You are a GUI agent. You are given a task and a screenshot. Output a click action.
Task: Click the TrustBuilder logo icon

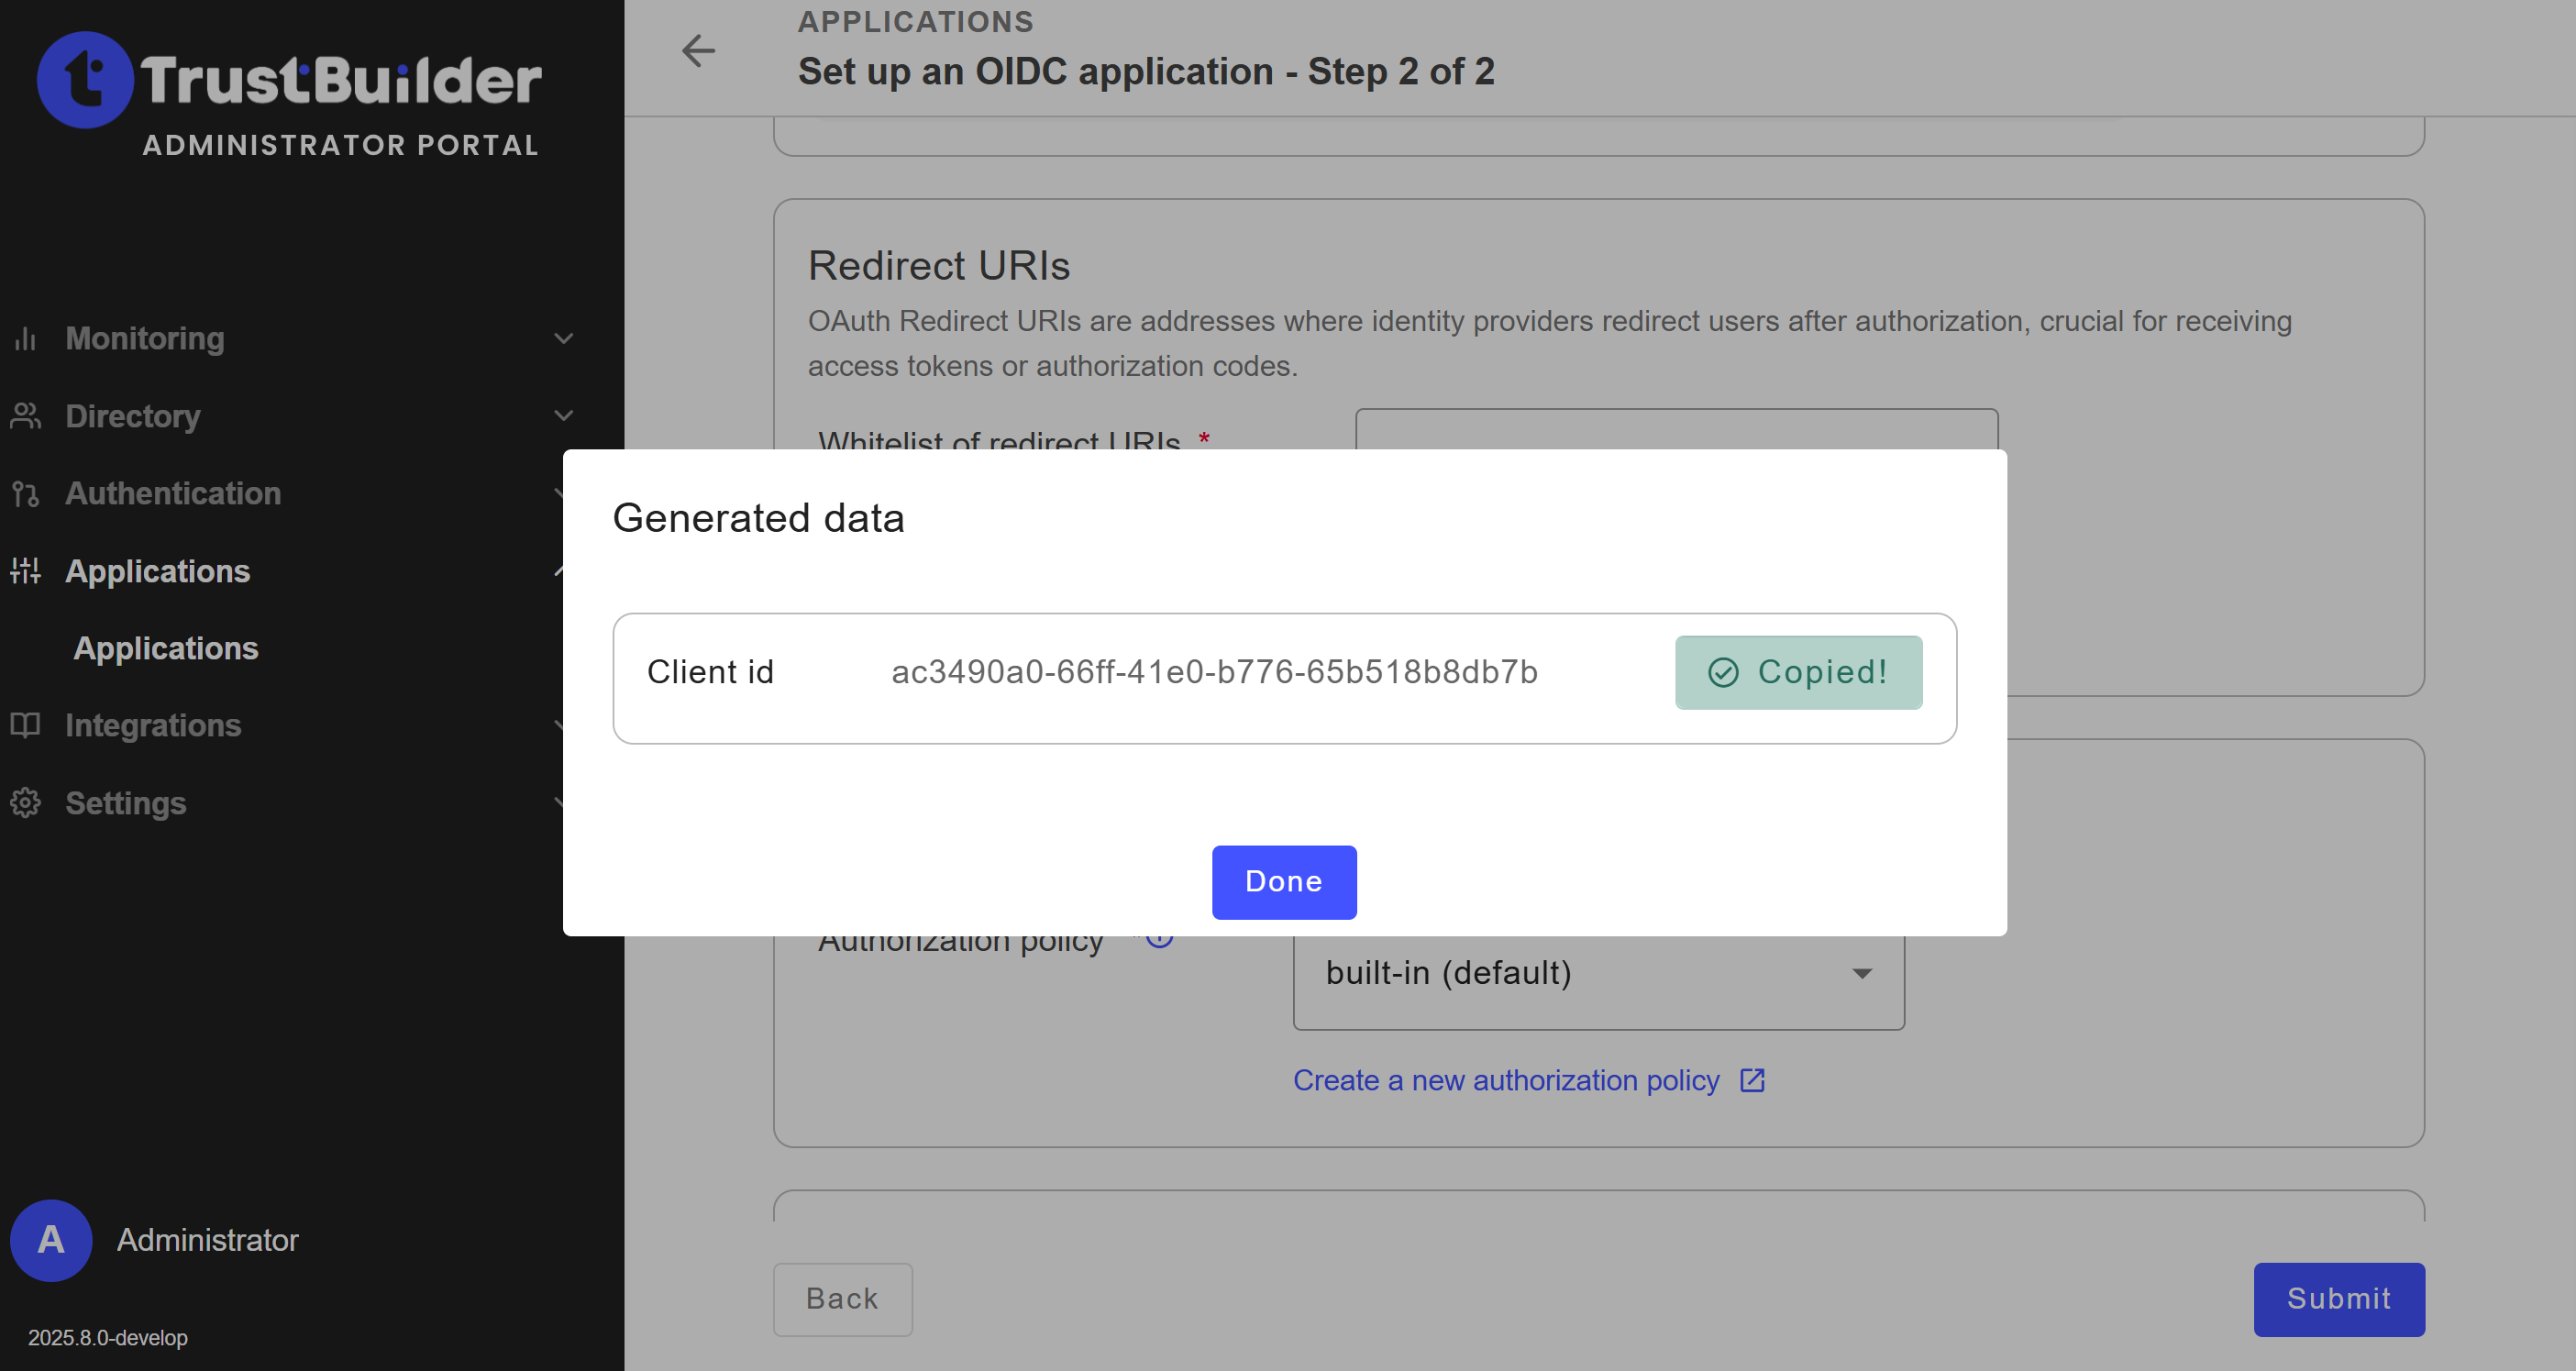click(84, 80)
